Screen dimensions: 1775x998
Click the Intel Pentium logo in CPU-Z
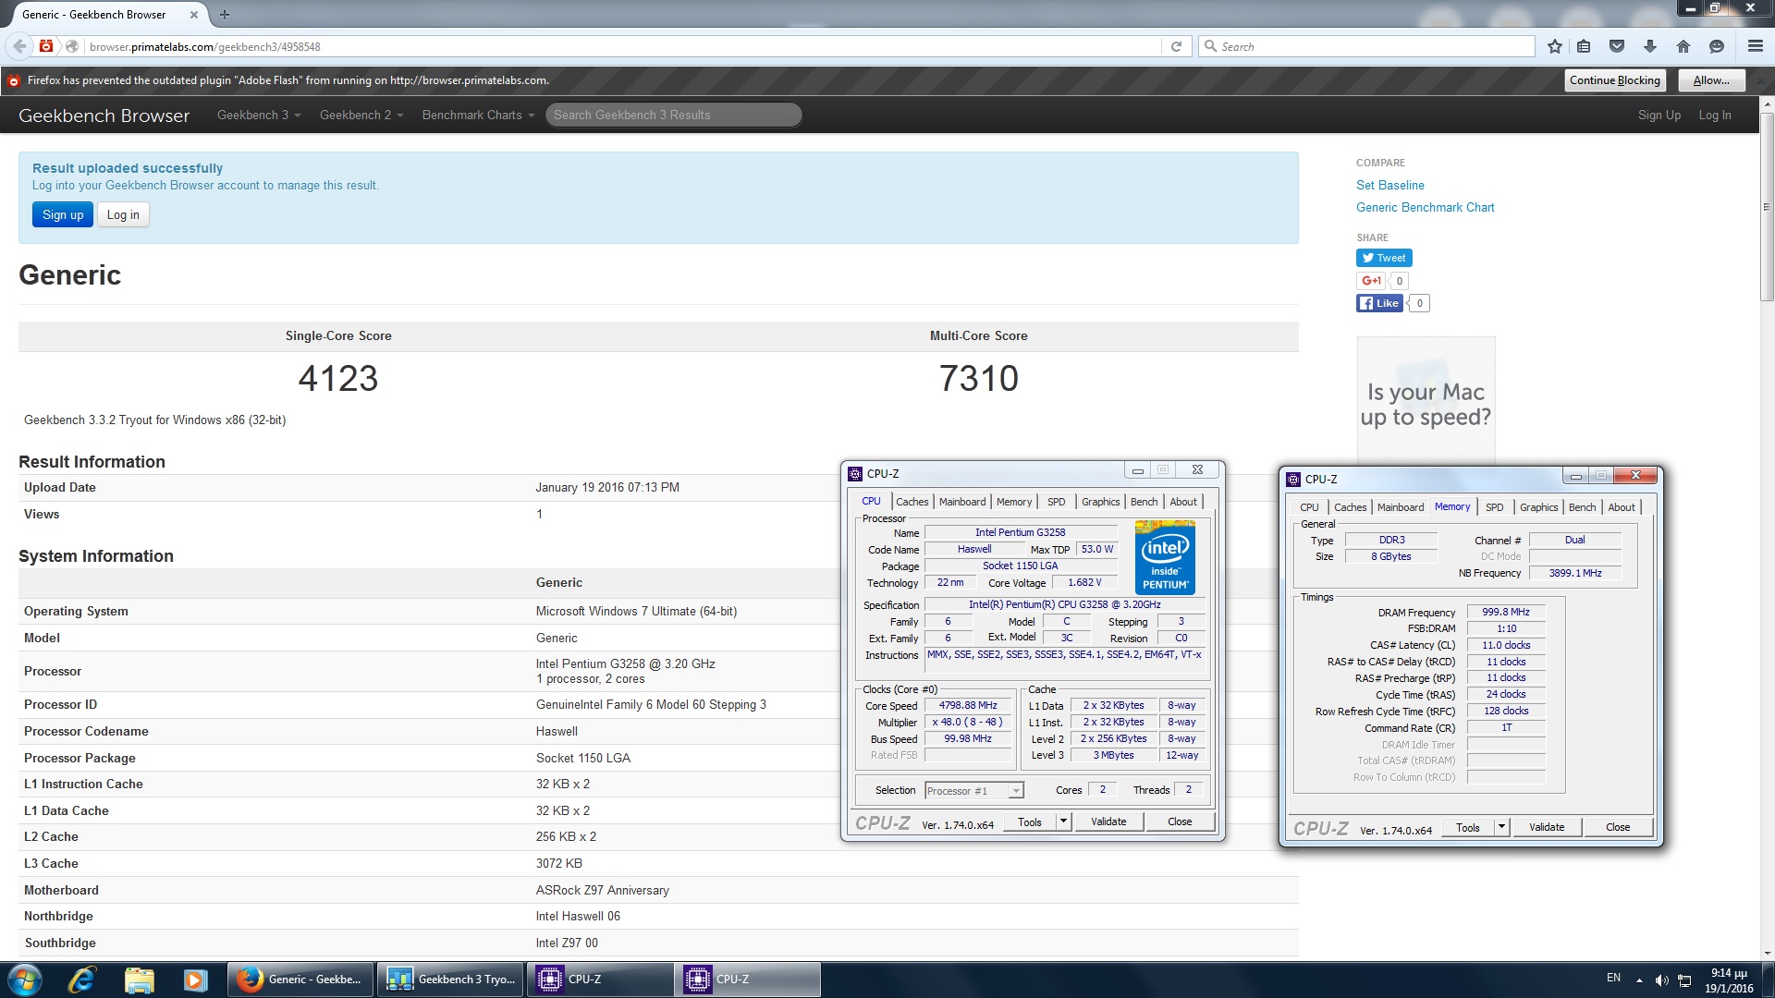pyautogui.click(x=1165, y=557)
